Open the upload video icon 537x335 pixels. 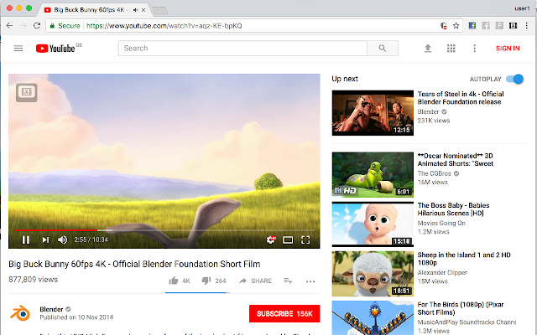pyautogui.click(x=427, y=49)
